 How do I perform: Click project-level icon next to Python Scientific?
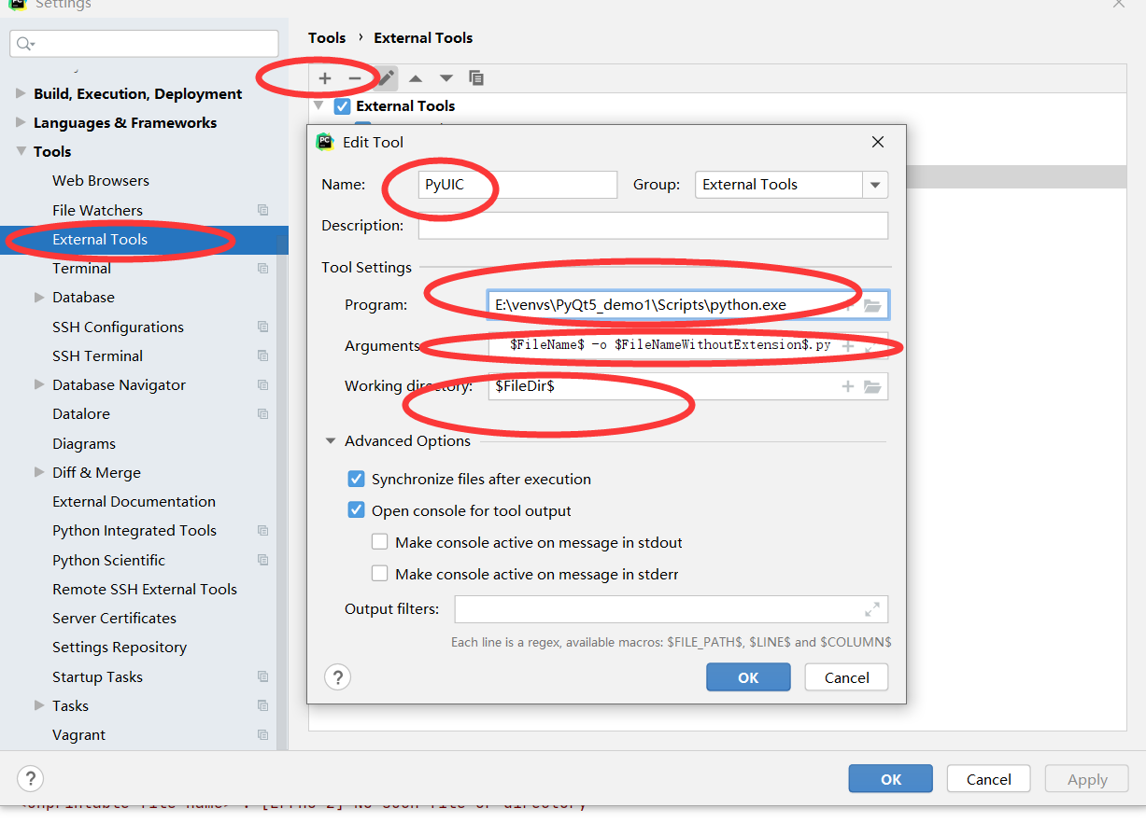(x=262, y=561)
